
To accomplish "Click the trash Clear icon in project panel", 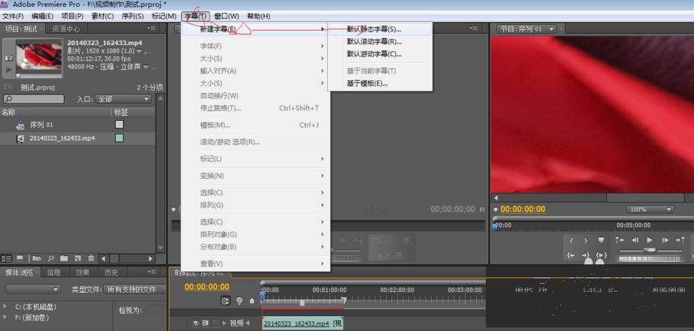I will (x=91, y=258).
